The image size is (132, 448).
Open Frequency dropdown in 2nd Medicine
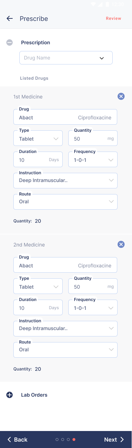[93, 307]
